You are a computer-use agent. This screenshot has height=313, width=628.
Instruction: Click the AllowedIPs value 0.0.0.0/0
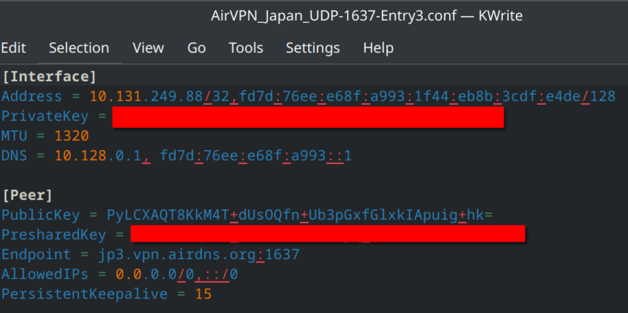(155, 274)
